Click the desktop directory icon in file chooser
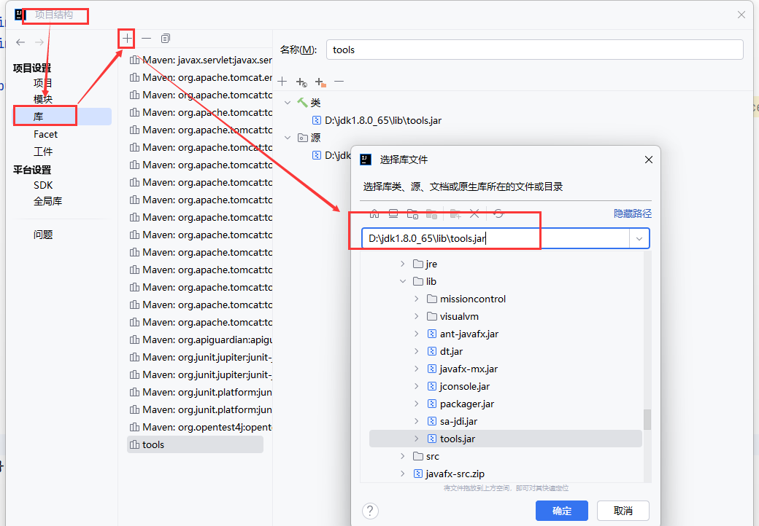 pos(393,213)
